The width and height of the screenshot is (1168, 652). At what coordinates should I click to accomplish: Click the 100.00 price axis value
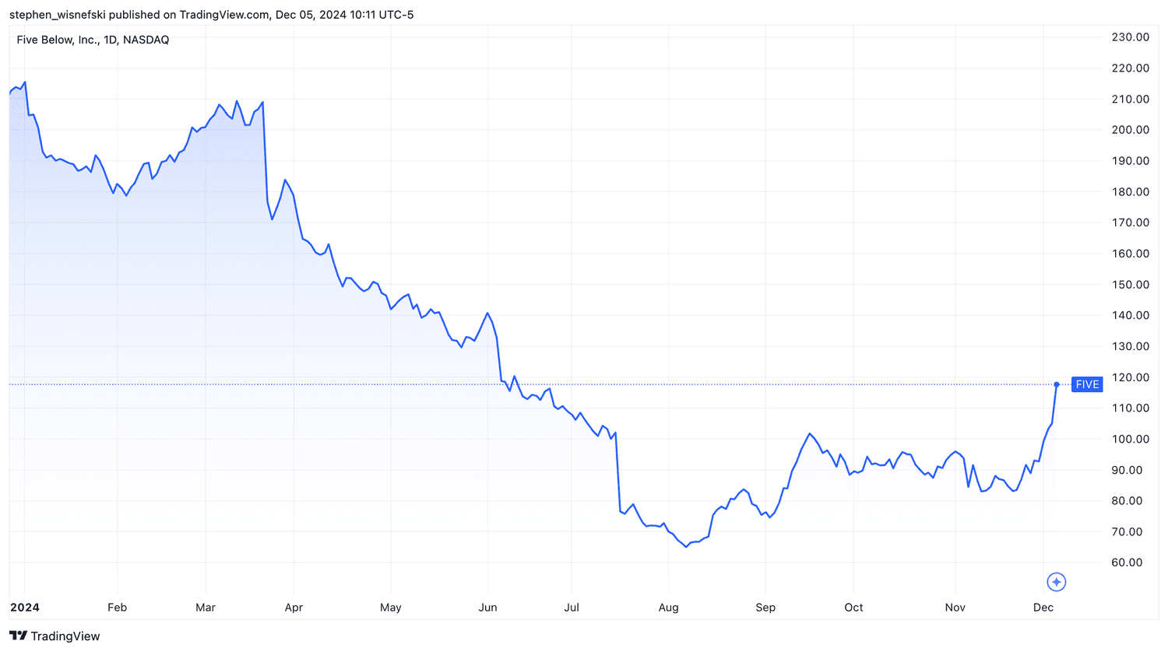pos(1131,439)
